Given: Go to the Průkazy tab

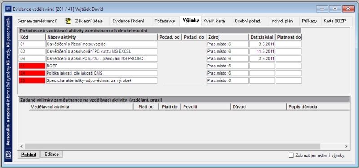Looking at the screenshot, I should point(309,21).
